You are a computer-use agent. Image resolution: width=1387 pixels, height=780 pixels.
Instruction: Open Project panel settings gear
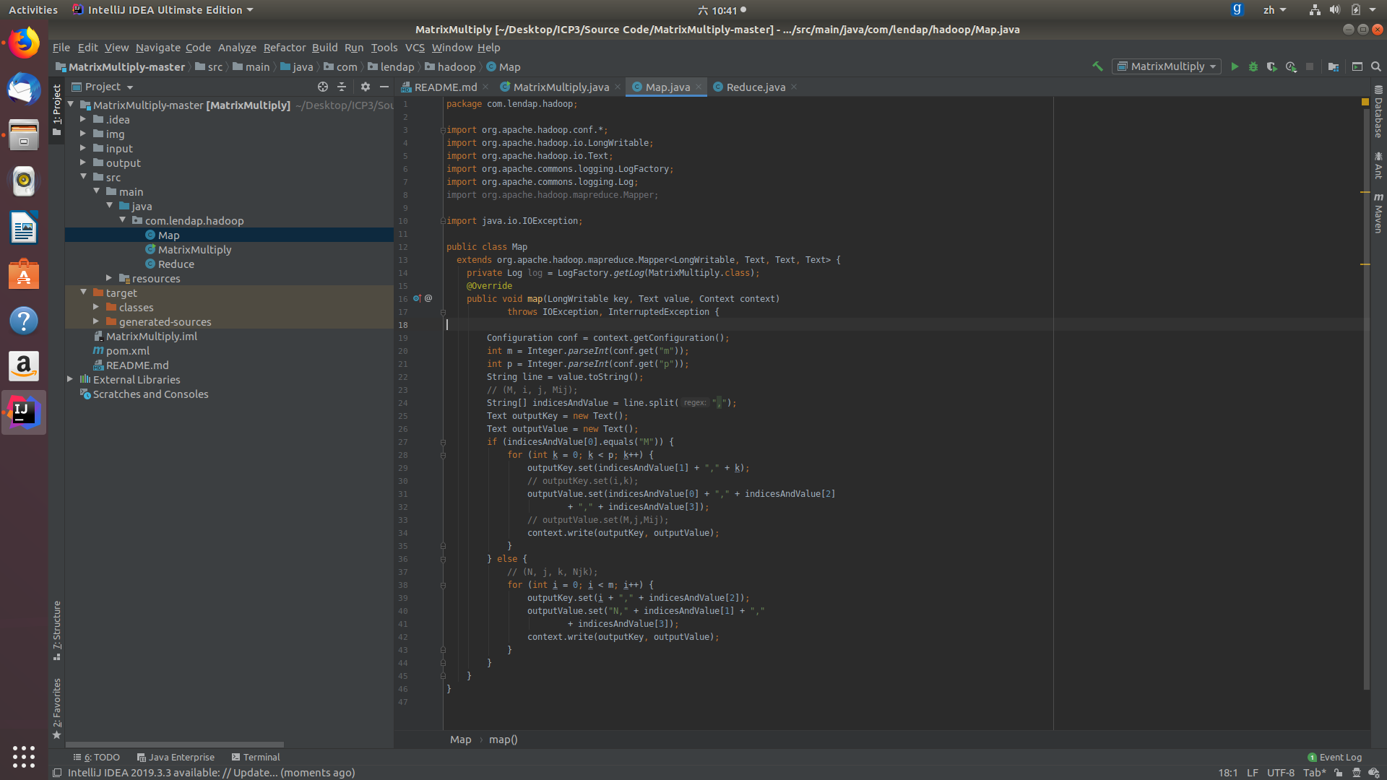point(366,87)
